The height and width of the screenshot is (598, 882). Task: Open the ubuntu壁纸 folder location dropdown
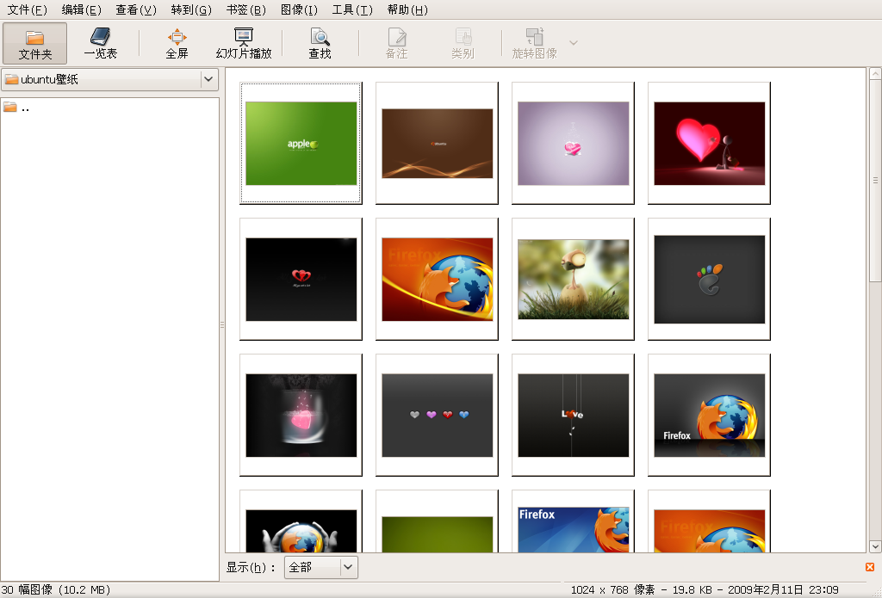click(109, 79)
